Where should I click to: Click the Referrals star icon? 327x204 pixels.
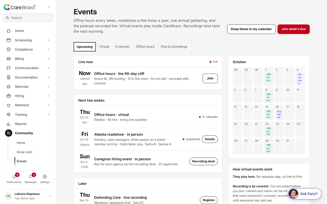click(9, 86)
